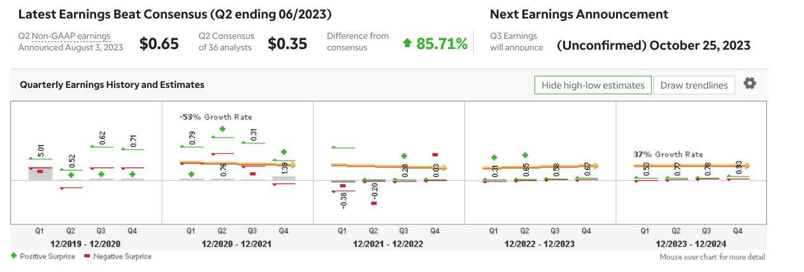Click the green up arrow beside 85.71%
Viewport: 804px width, 272px height.
408,43
